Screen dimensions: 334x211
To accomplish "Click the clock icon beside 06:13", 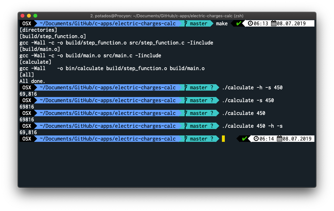I will (x=250, y=24).
